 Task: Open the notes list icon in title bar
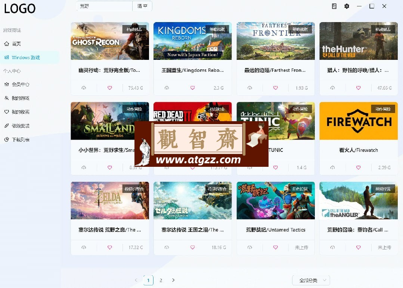pyautogui.click(x=334, y=6)
